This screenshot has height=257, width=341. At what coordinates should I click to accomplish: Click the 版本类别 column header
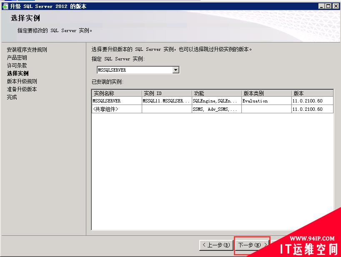point(266,93)
